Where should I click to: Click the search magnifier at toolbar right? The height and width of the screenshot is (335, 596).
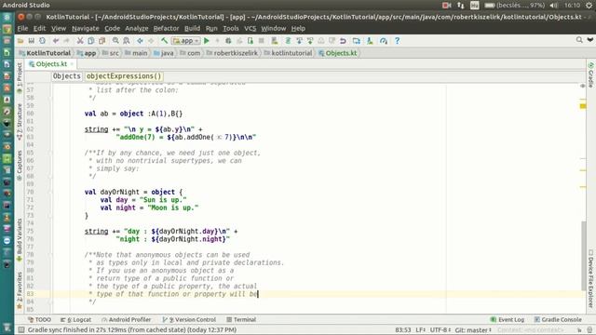(x=579, y=40)
